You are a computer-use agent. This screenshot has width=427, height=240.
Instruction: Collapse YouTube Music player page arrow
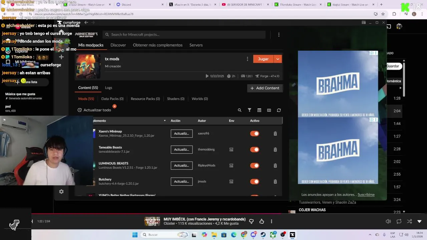click(419, 221)
